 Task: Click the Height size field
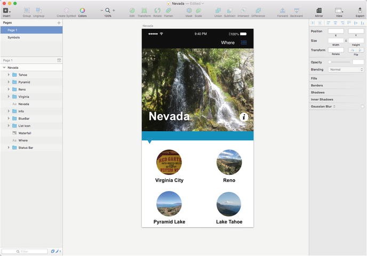pyautogui.click(x=356, y=41)
